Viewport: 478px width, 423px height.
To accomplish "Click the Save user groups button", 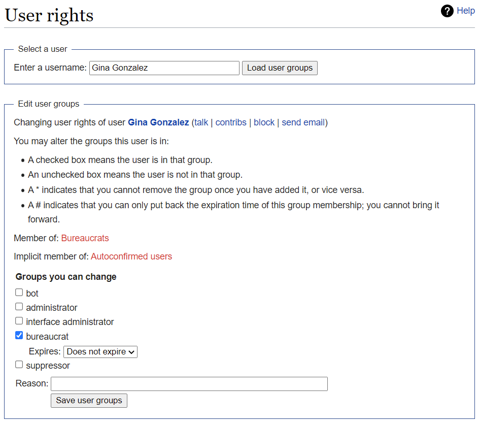I will [x=89, y=400].
